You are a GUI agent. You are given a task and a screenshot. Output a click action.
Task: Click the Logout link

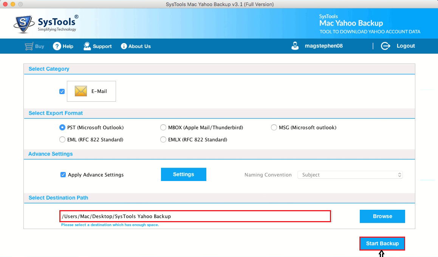click(x=405, y=46)
